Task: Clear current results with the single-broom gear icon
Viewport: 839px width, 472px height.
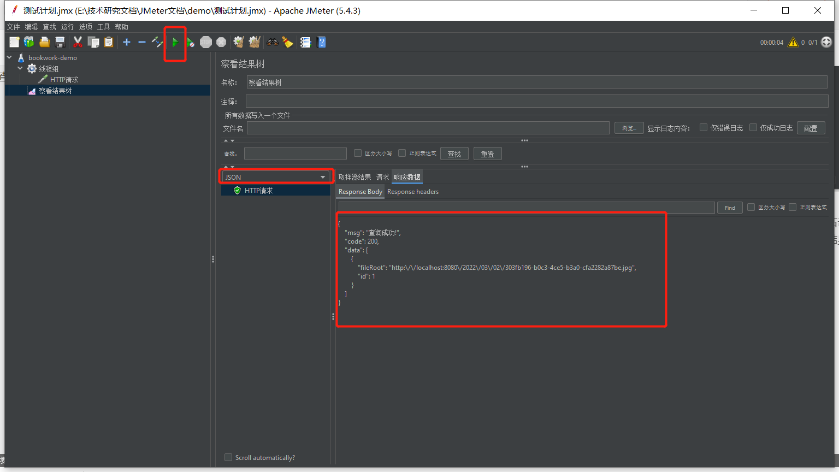Action: point(239,42)
